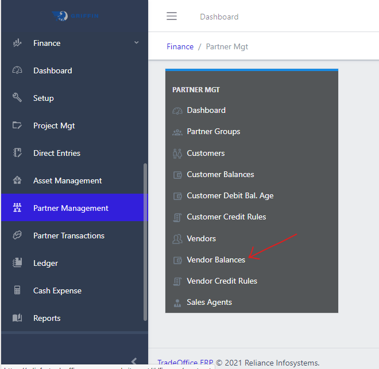Click the Ledger book icon

tap(17, 262)
